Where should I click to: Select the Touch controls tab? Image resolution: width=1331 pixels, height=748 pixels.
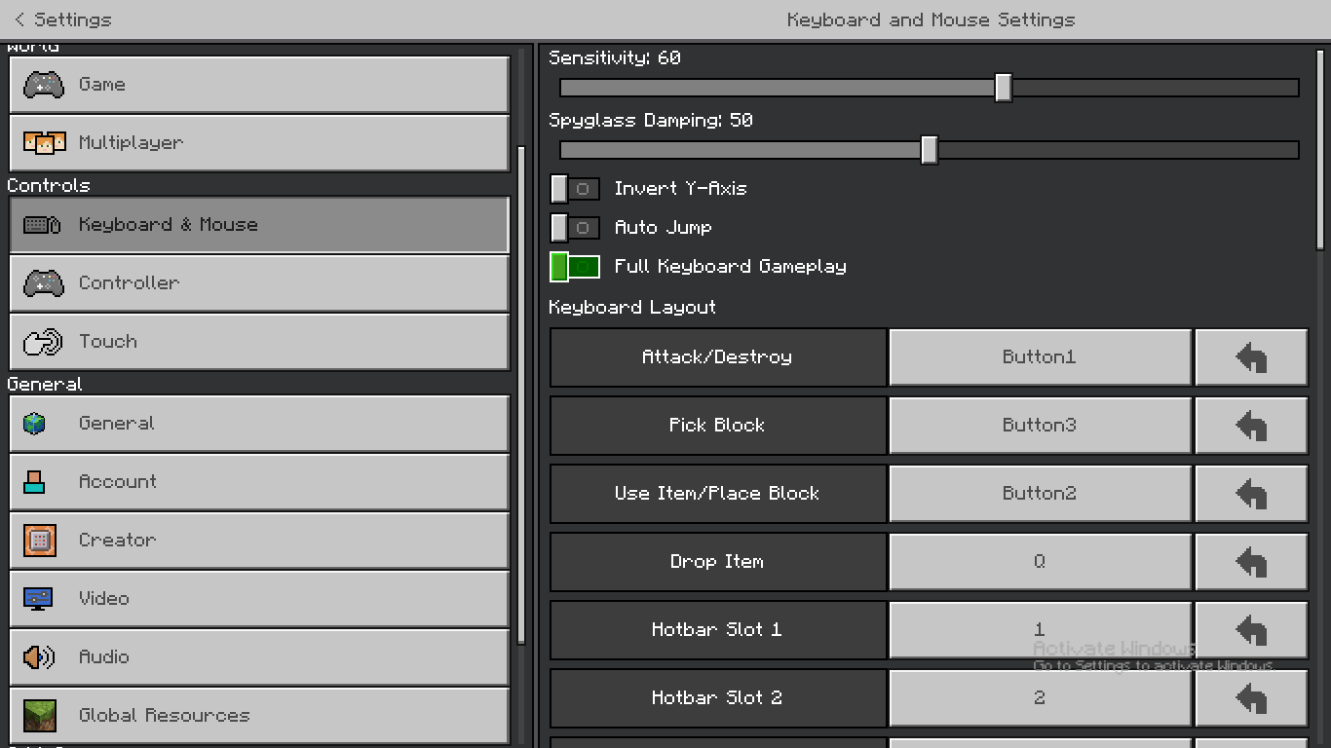259,342
